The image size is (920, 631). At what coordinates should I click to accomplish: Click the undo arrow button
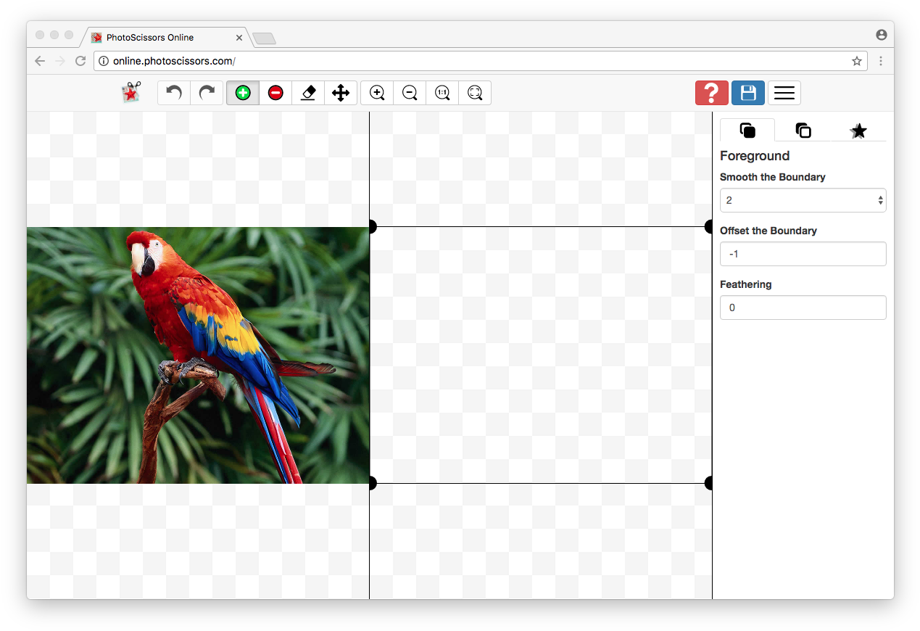tap(174, 93)
